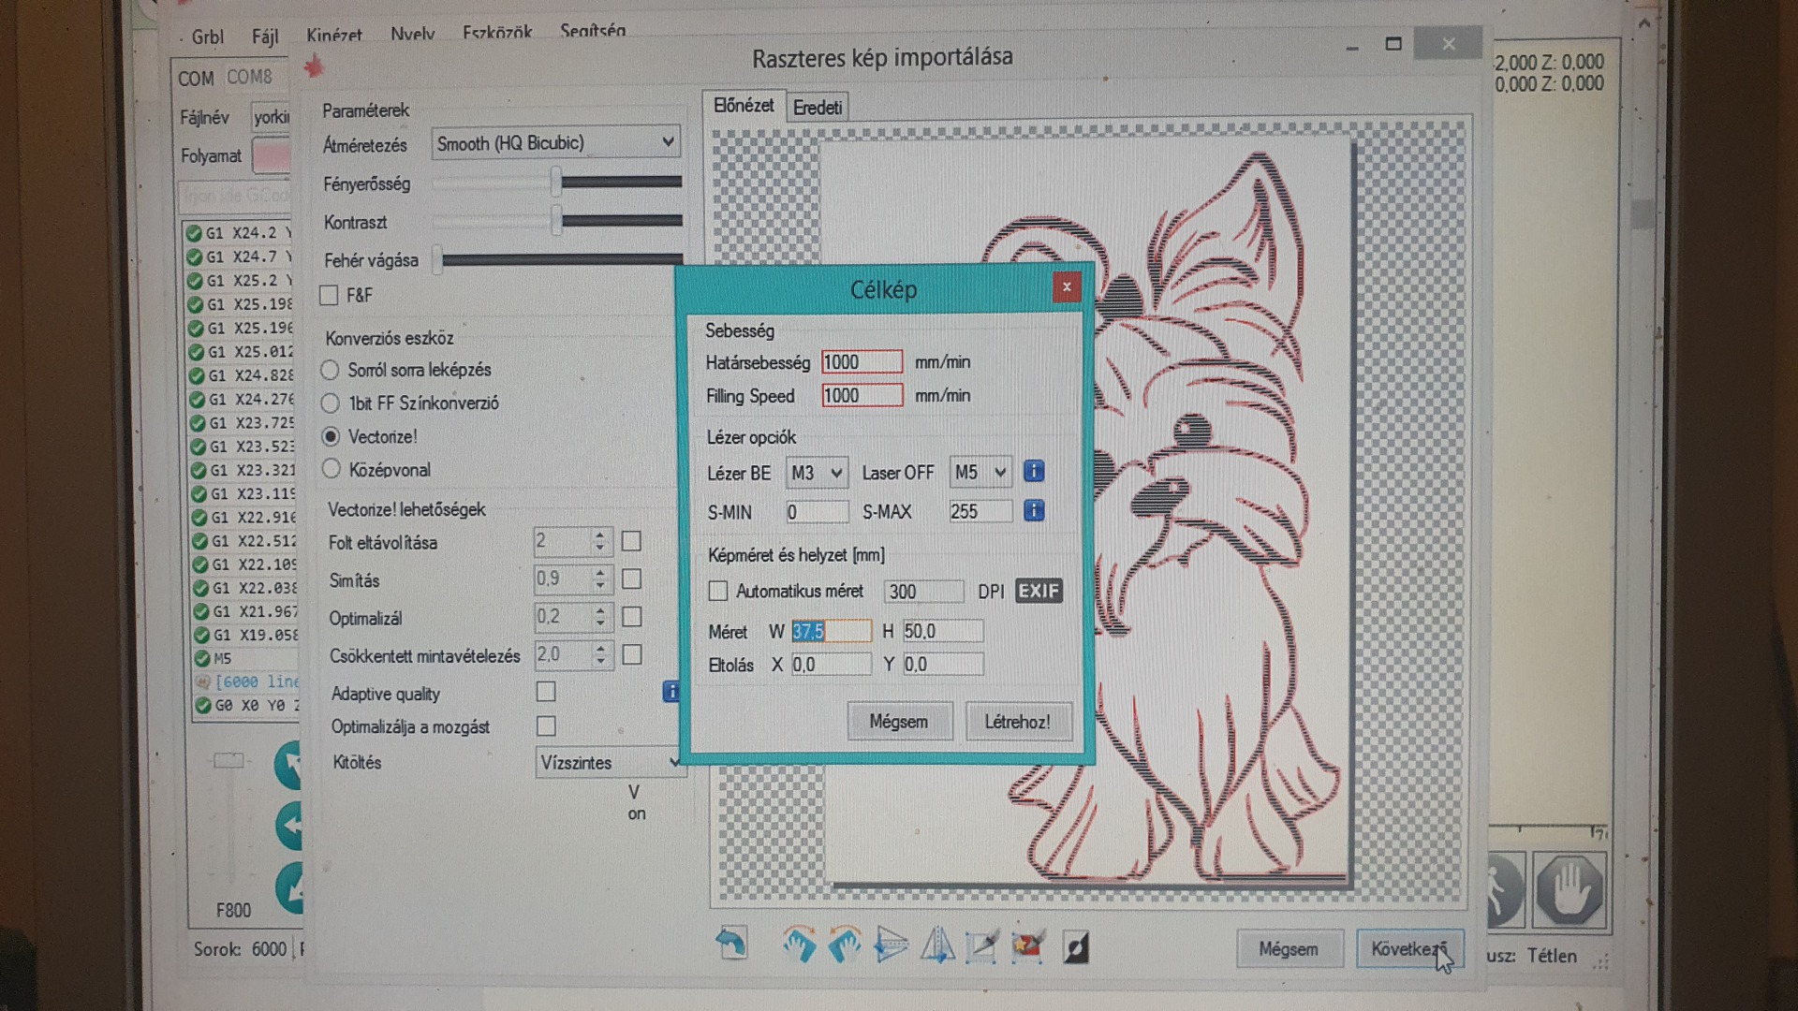Select Középvonal radio option
Image resolution: width=1798 pixels, height=1011 pixels.
pos(331,469)
